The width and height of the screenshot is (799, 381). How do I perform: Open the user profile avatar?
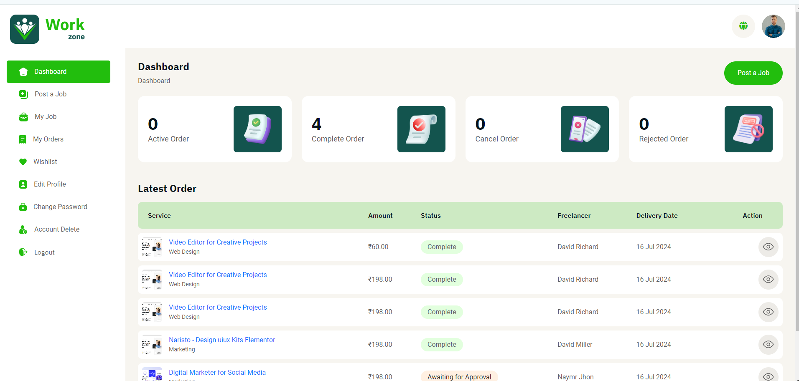coord(773,26)
